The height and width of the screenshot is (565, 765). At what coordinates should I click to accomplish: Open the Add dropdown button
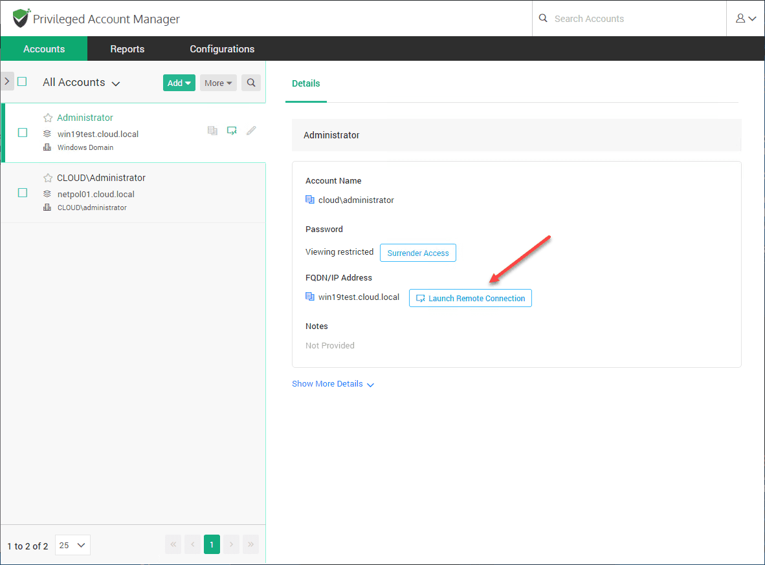[179, 83]
